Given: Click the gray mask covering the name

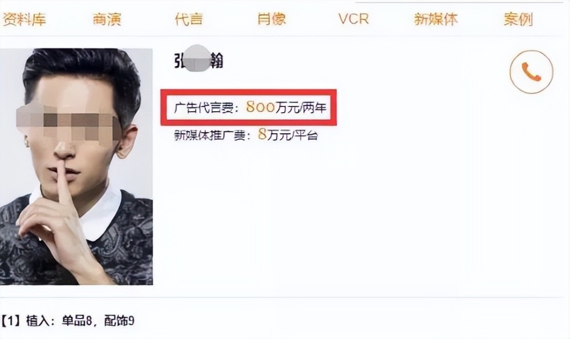Looking at the screenshot, I should [x=198, y=59].
